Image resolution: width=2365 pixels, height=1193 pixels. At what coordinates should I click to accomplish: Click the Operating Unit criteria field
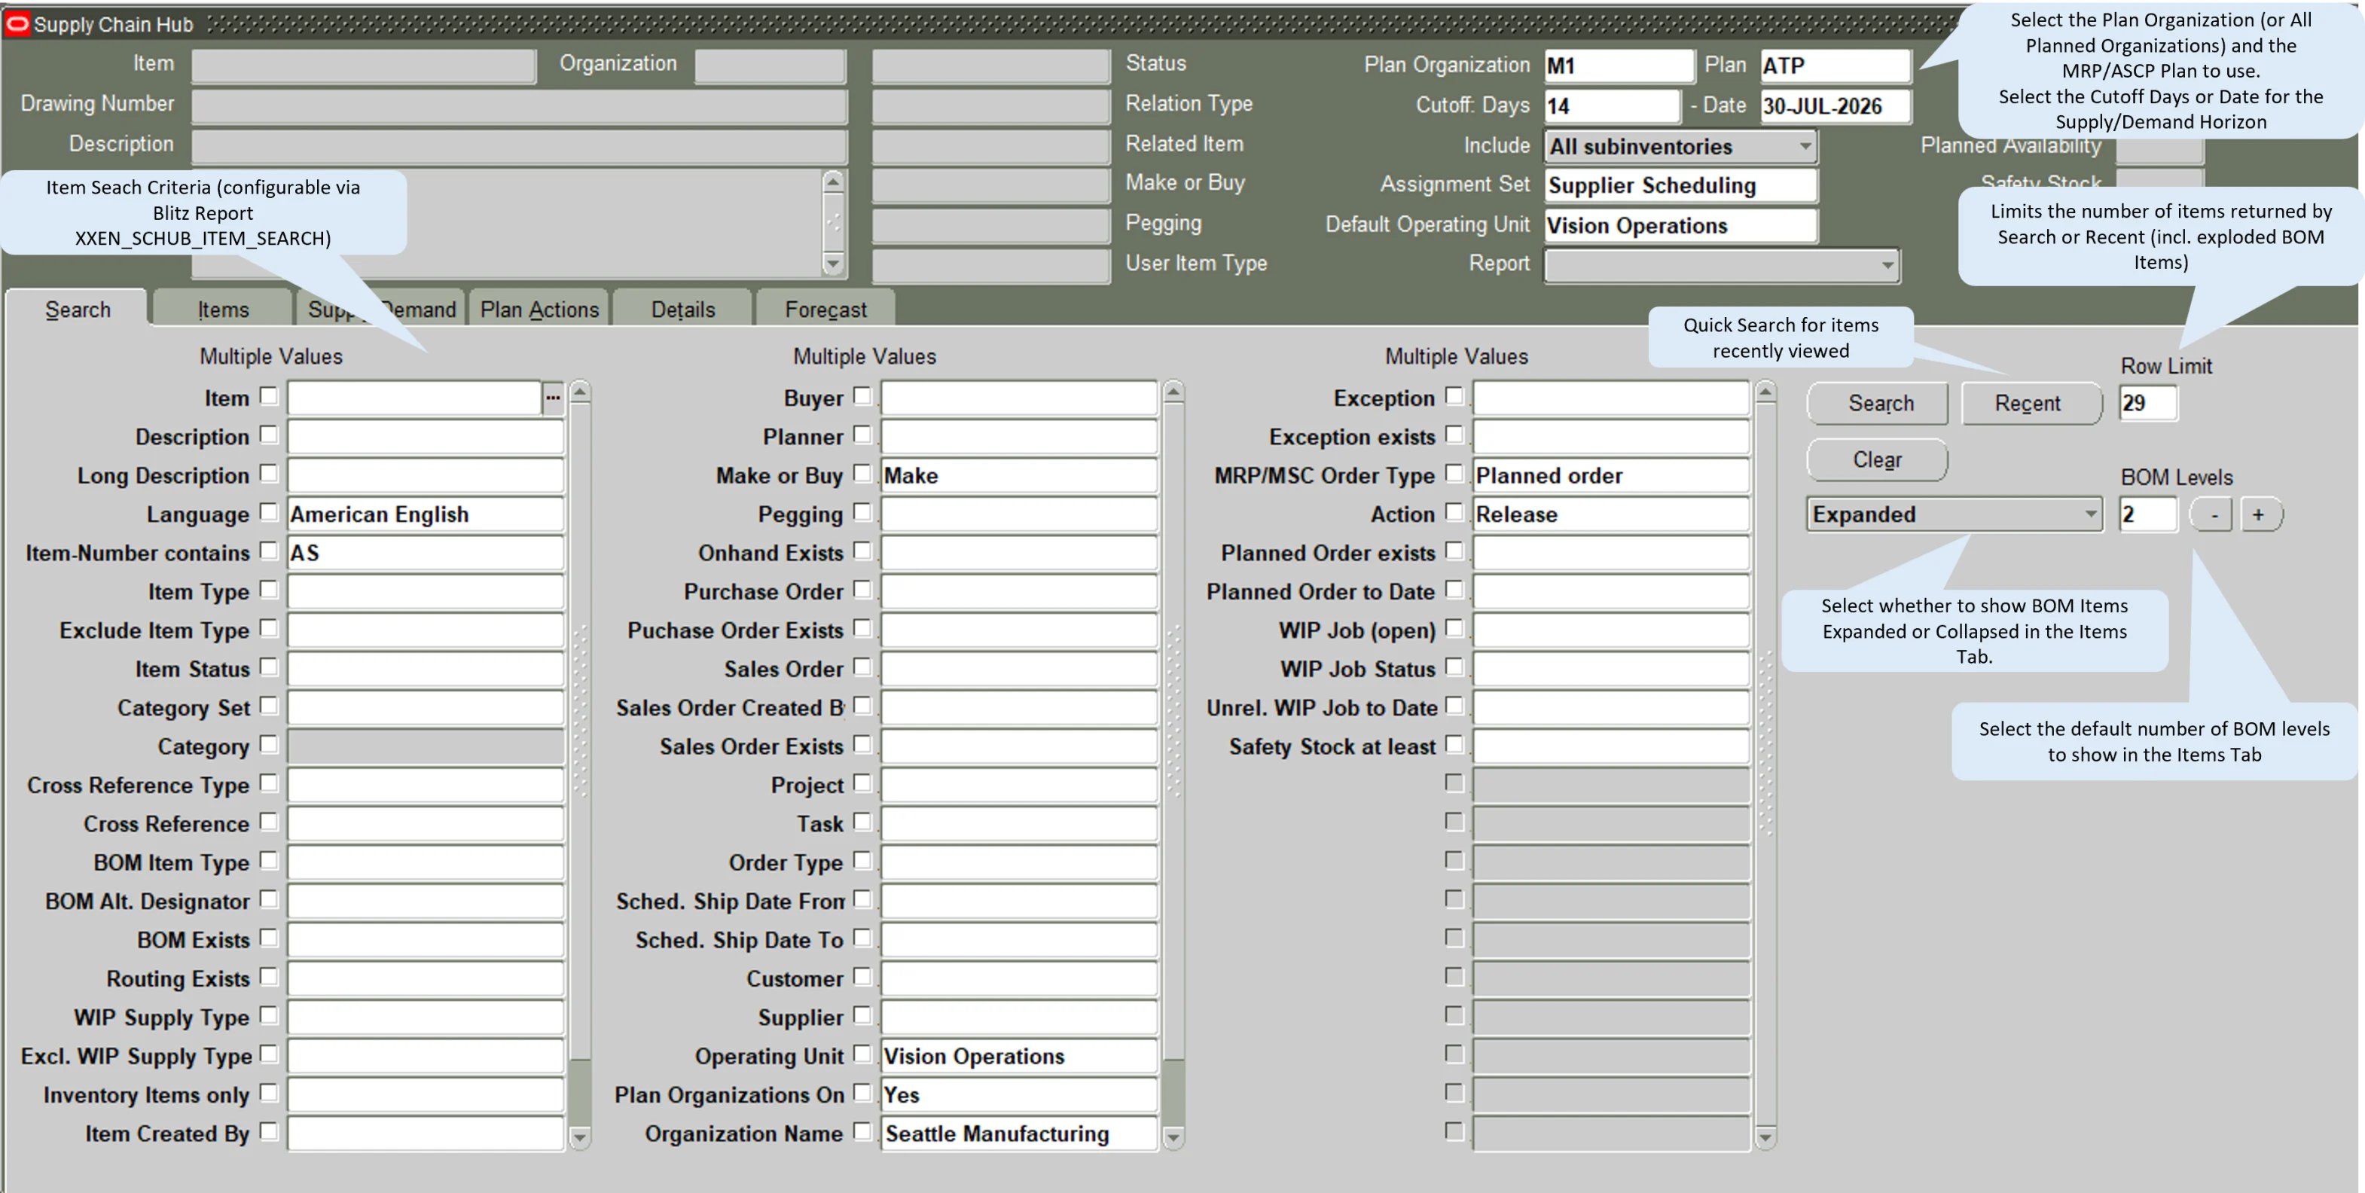click(x=1018, y=1056)
